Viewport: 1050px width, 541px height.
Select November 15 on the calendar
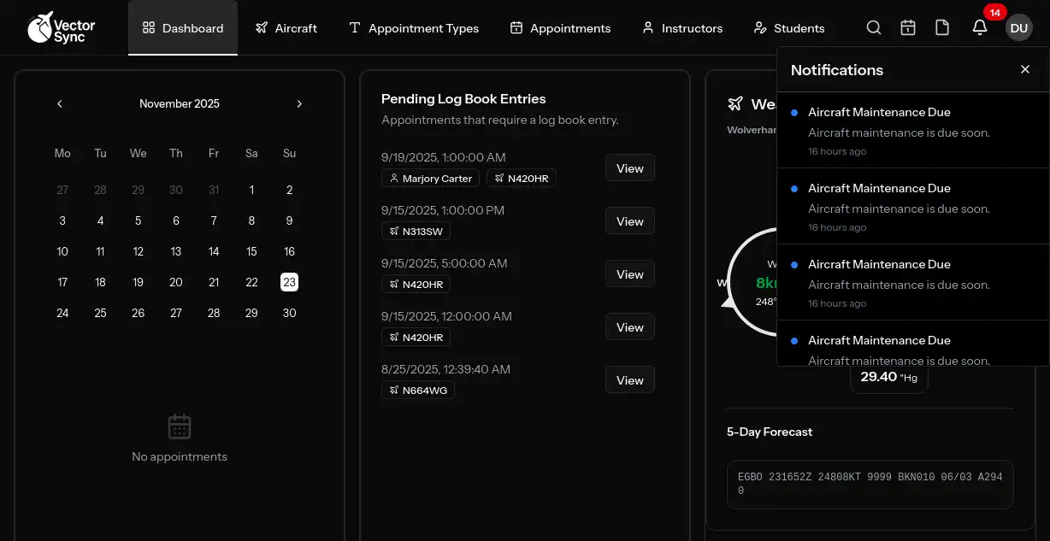[x=251, y=251]
